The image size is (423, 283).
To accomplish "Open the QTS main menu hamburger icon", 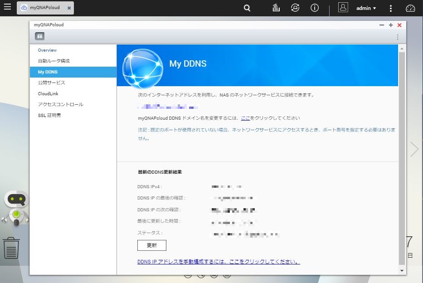I will [x=7, y=7].
